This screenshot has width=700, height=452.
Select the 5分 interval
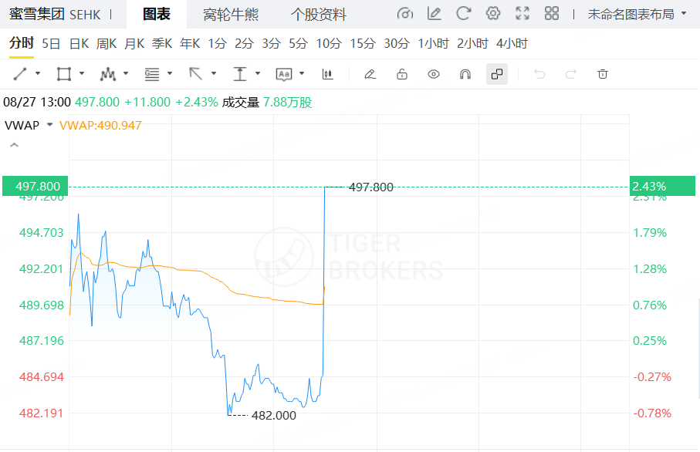click(298, 44)
